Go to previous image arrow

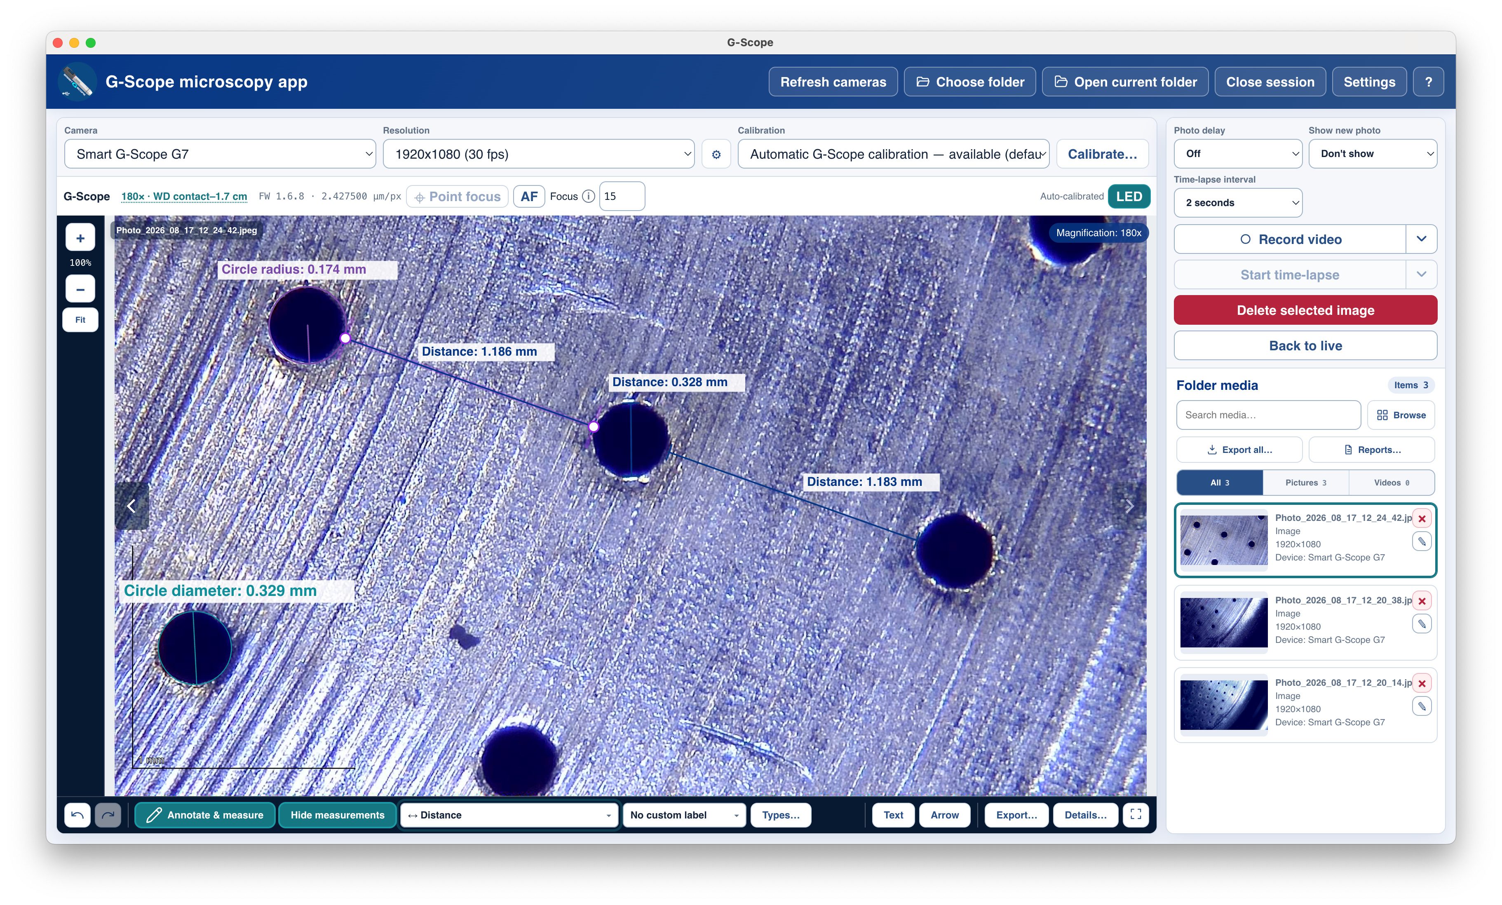(x=131, y=506)
